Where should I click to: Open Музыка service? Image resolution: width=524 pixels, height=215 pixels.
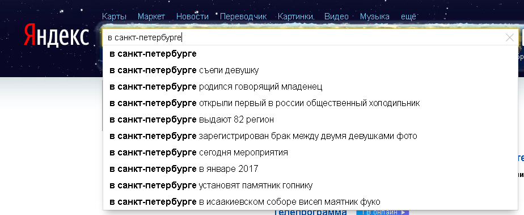[375, 16]
